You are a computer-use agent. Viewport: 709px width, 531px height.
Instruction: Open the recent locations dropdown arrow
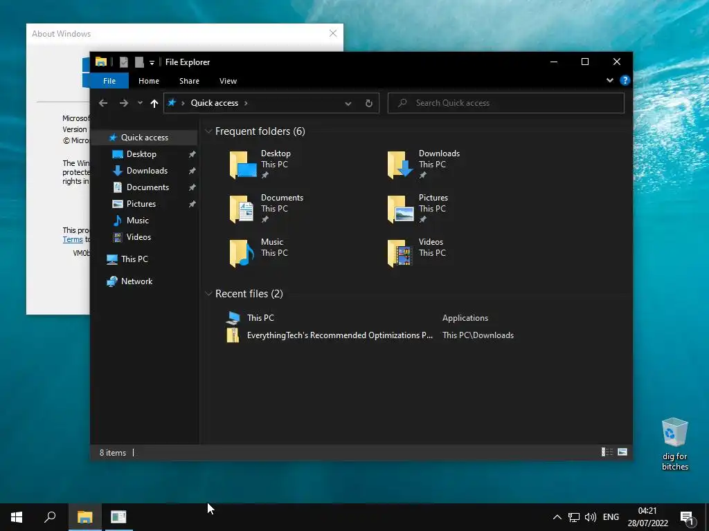click(140, 103)
